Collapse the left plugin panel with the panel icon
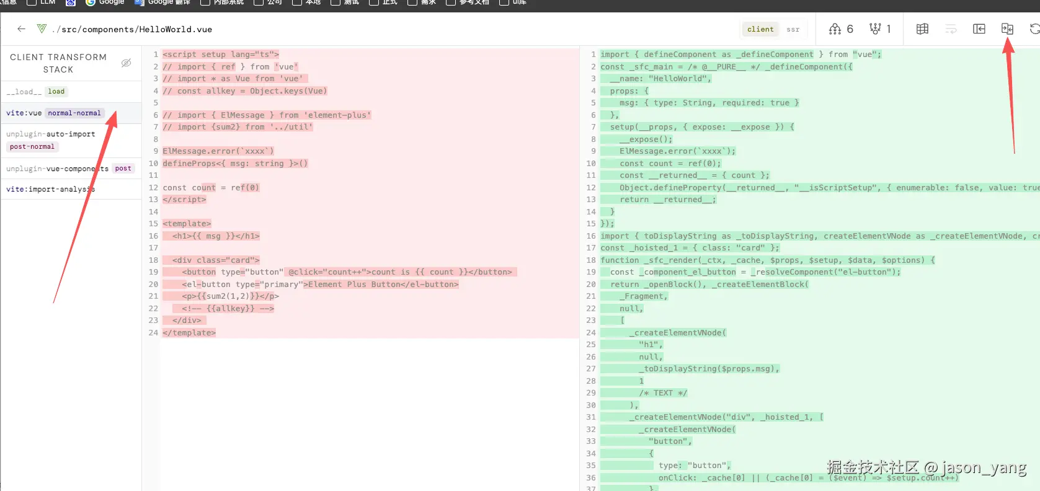Viewport: 1040px width, 491px height. click(x=979, y=29)
